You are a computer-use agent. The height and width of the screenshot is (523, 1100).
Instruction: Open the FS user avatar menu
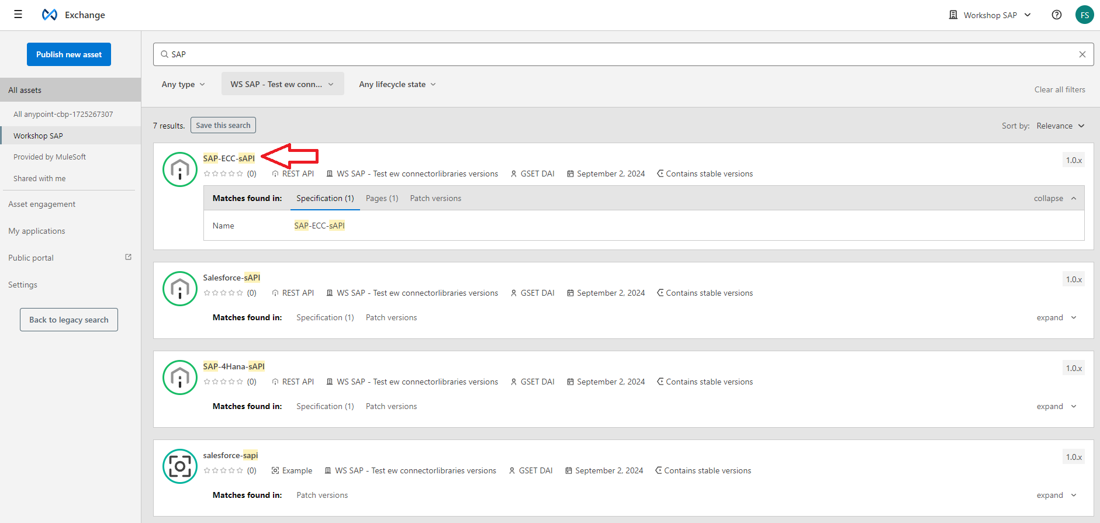[x=1085, y=15]
